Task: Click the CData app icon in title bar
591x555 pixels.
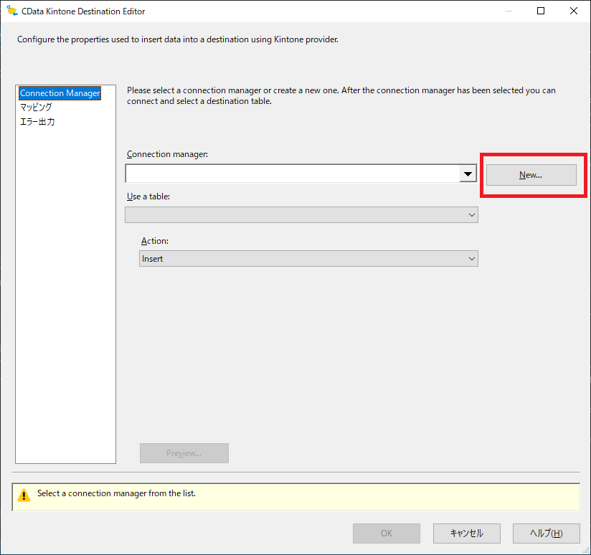Action: tap(11, 11)
